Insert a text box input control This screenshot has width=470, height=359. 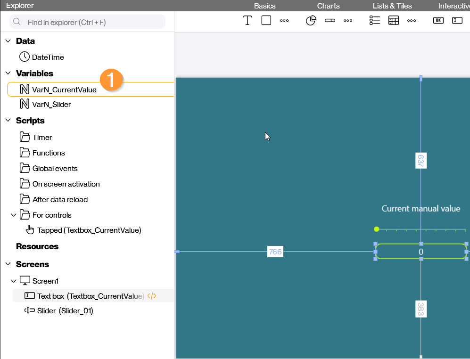pyautogui.click(x=457, y=21)
